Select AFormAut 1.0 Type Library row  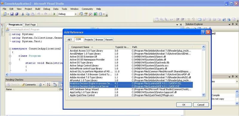click(131, 80)
